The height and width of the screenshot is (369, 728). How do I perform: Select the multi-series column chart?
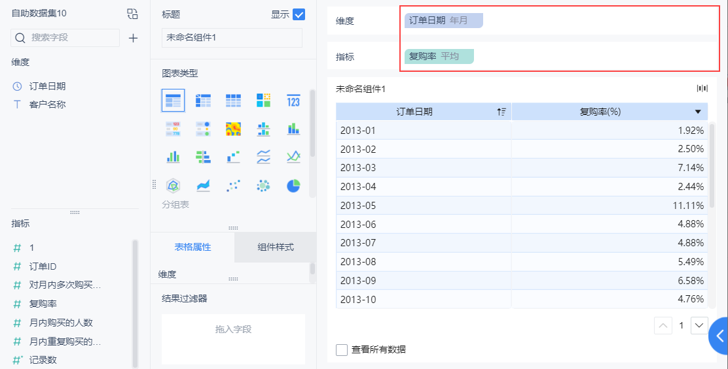click(173, 157)
